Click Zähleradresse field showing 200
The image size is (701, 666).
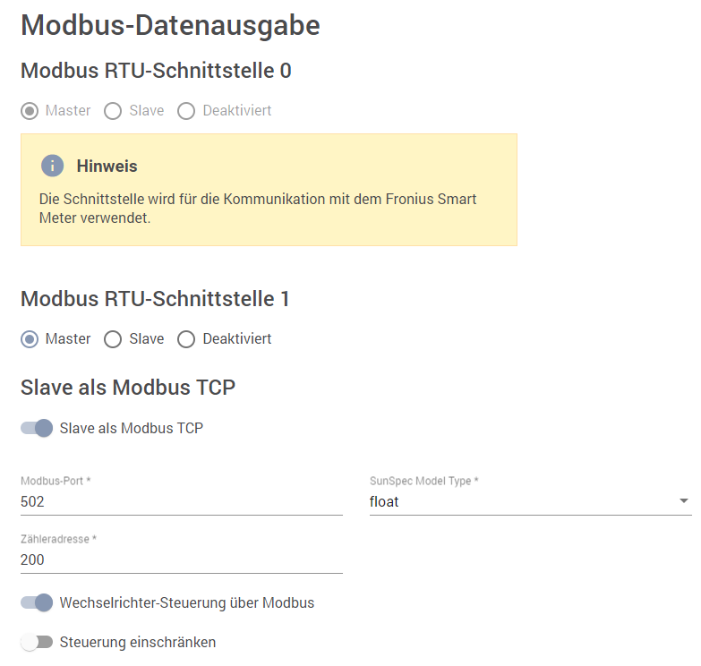coord(179,559)
